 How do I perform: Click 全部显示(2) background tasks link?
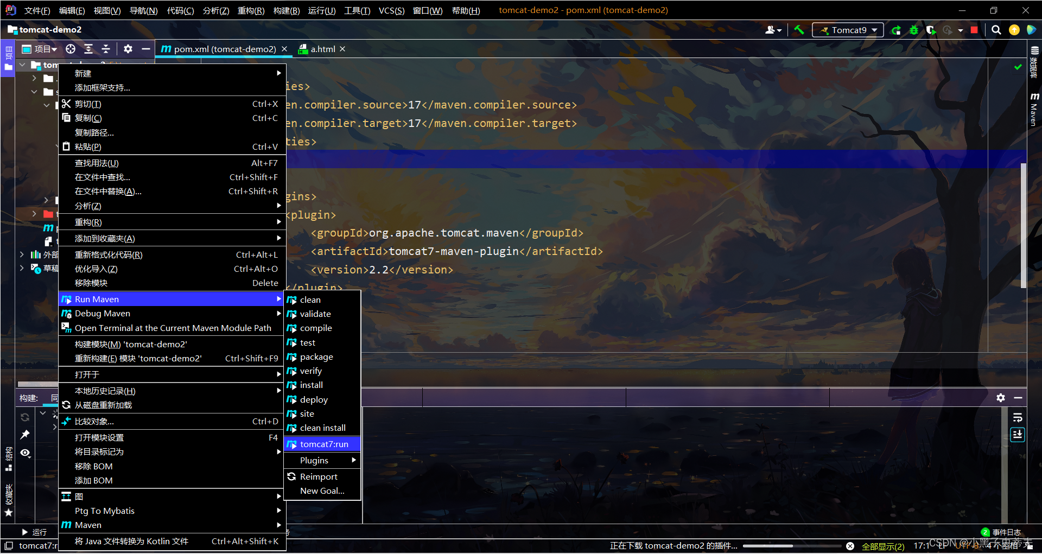(883, 546)
